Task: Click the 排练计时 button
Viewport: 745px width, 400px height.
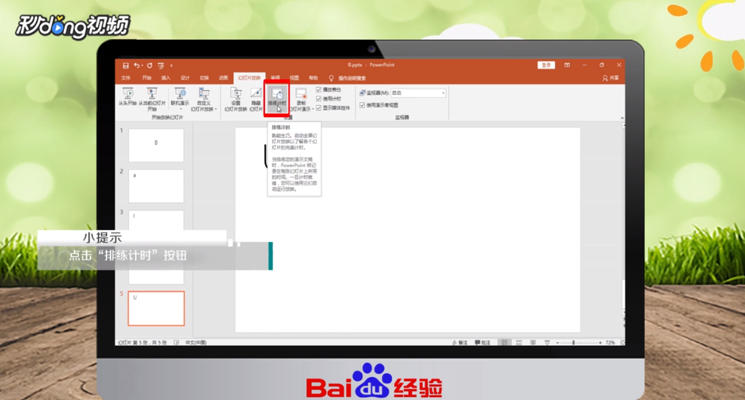Action: tap(277, 98)
